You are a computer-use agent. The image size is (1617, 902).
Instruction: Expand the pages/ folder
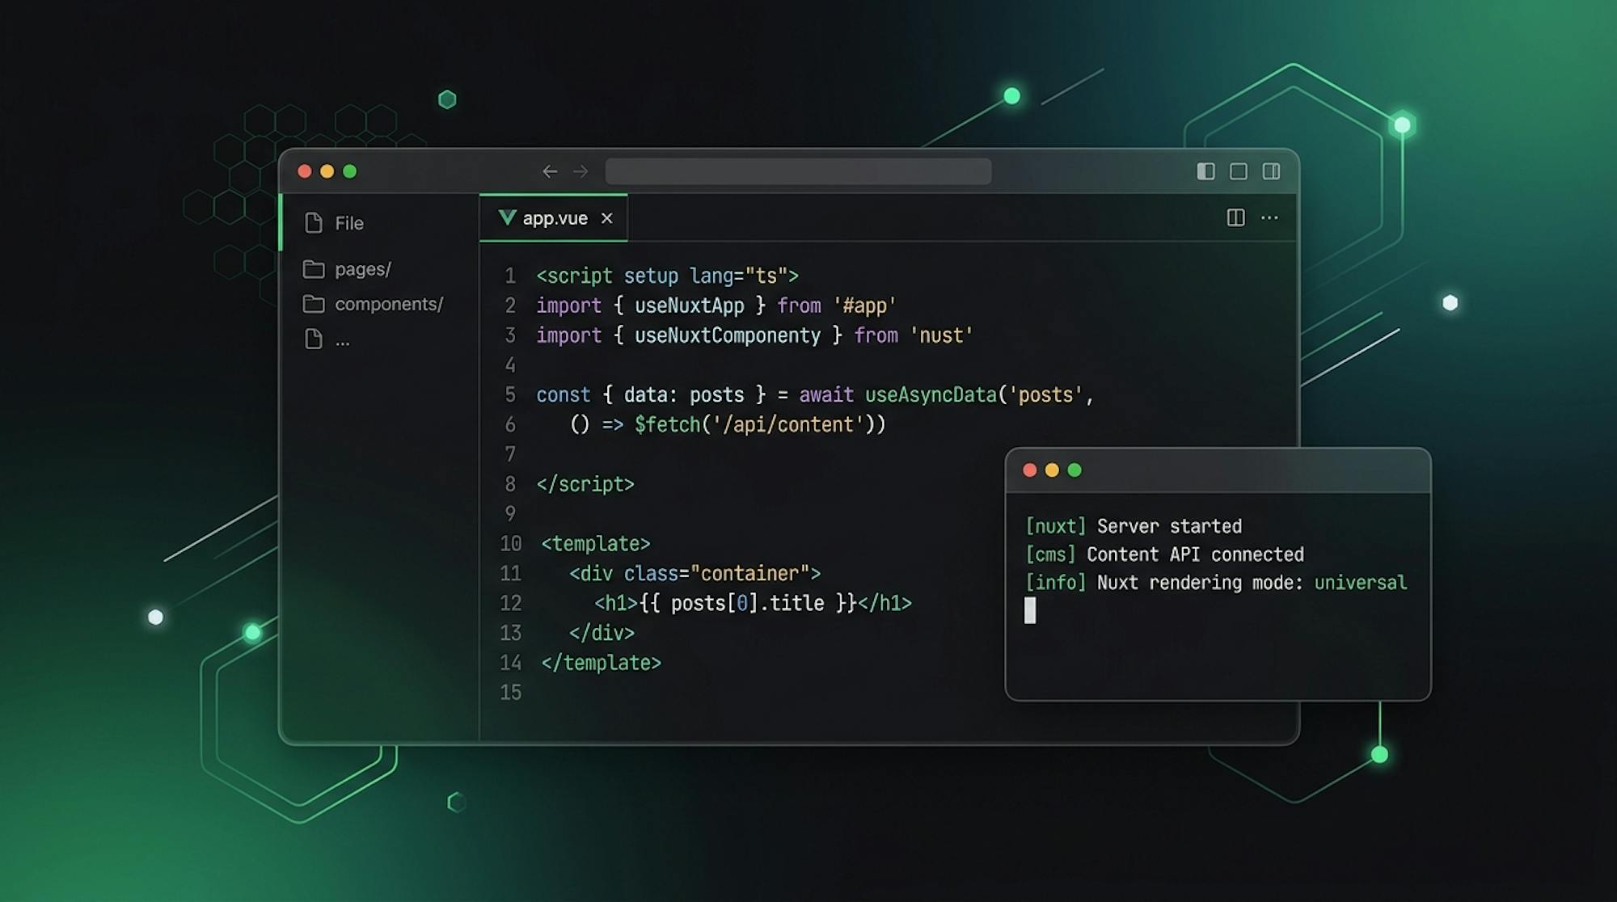point(361,269)
